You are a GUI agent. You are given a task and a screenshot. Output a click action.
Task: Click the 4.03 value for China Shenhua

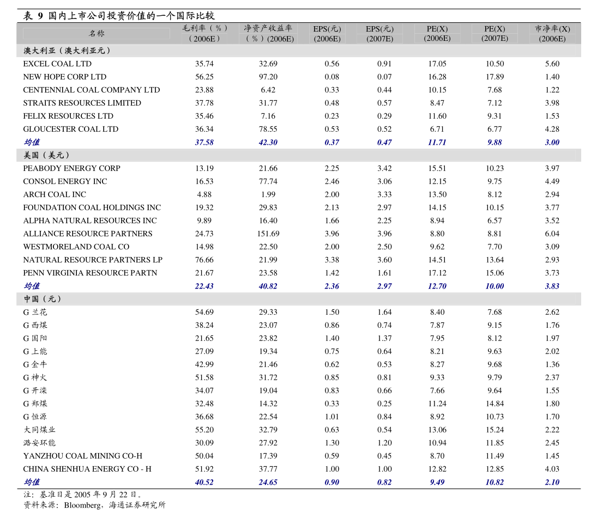pos(552,469)
